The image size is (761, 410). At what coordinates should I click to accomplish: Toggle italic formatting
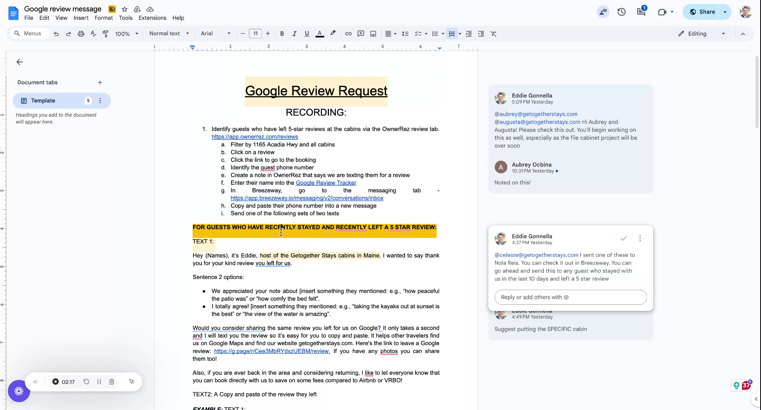[294, 34]
